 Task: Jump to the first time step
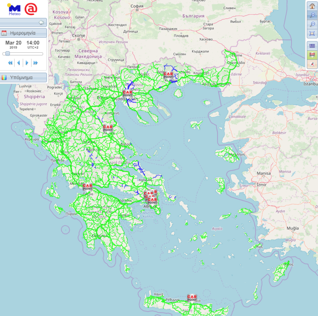[11, 63]
